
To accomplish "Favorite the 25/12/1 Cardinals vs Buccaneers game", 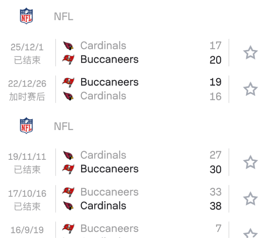I will pyautogui.click(x=250, y=53).
